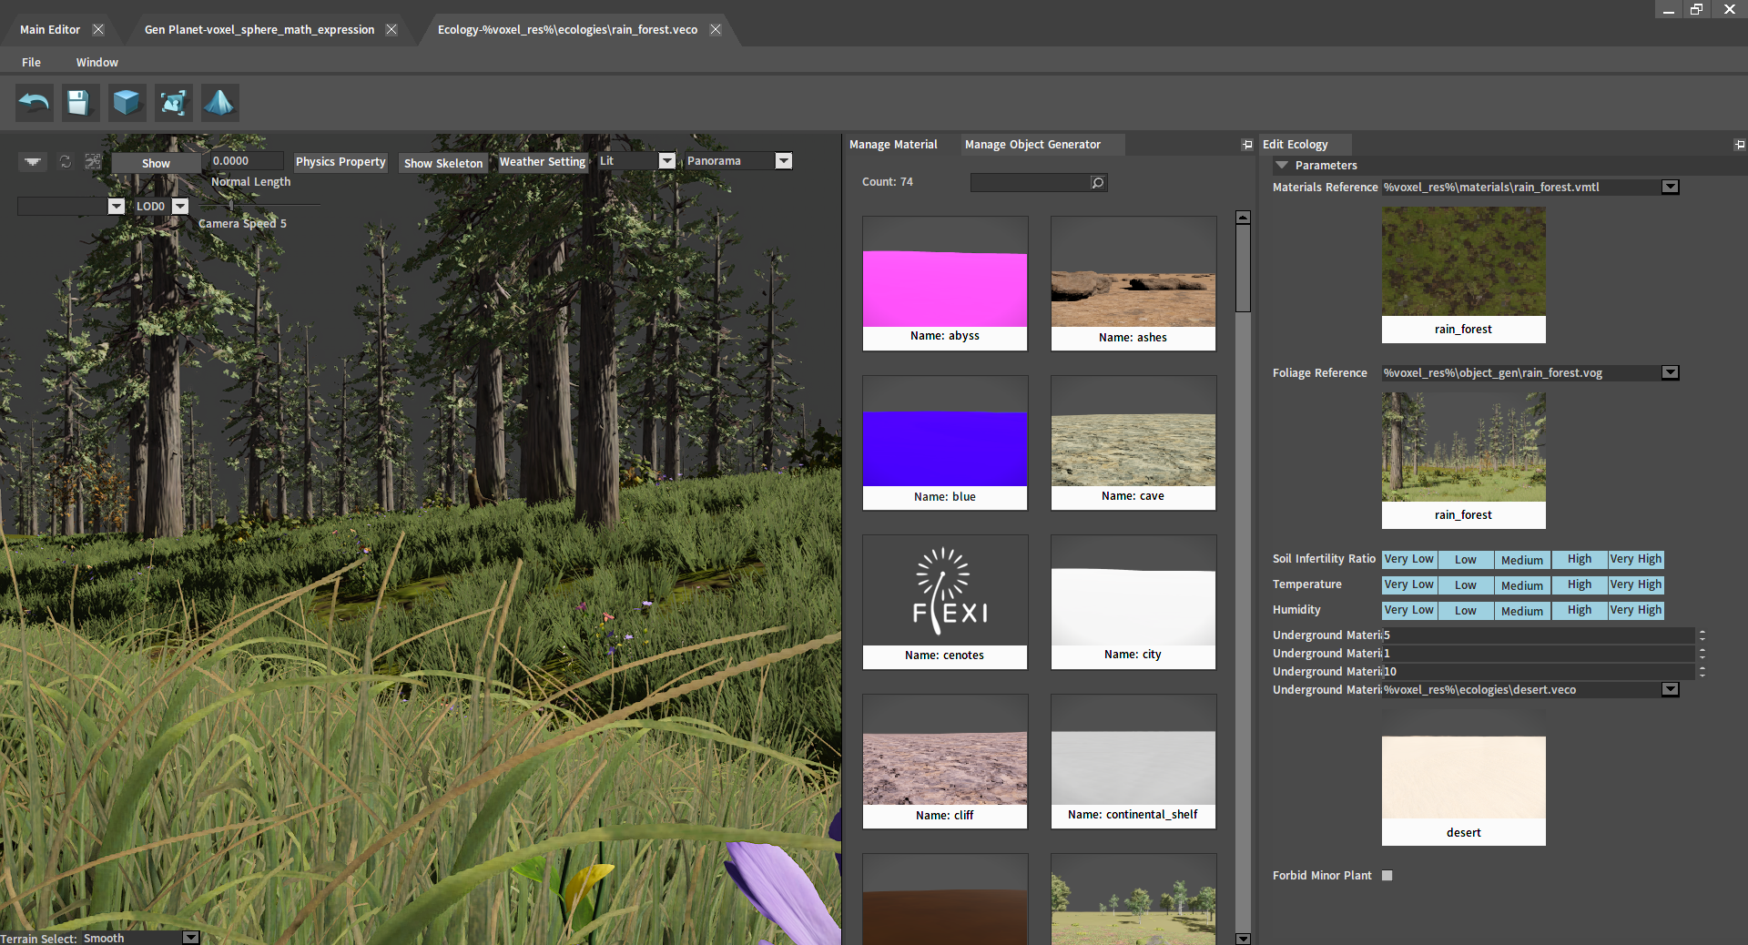Image resolution: width=1748 pixels, height=945 pixels.
Task: Click the Camera Speed slider handle
Action: (x=231, y=206)
